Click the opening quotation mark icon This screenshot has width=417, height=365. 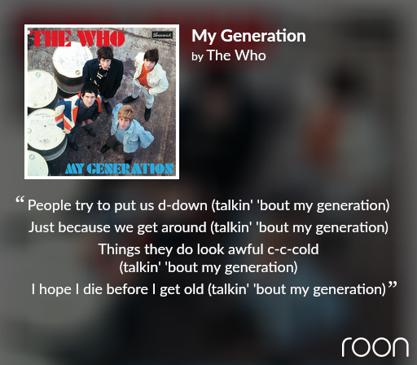tap(20, 200)
